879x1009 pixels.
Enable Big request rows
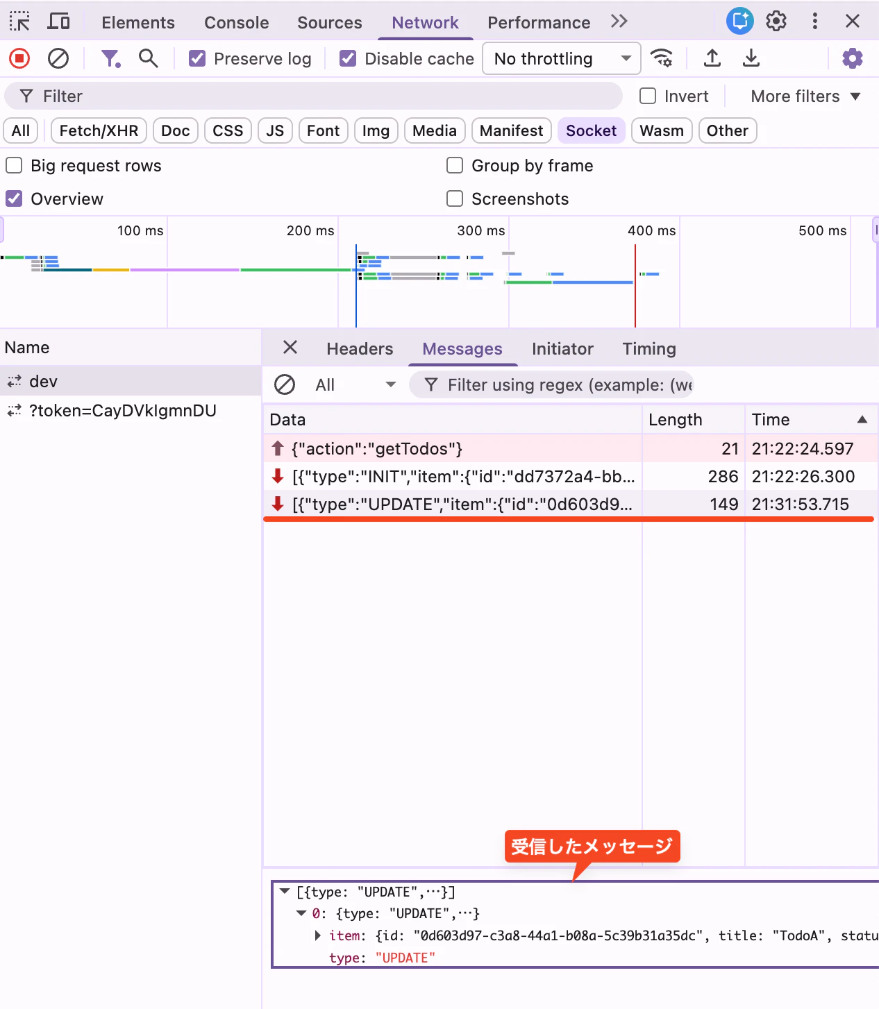coord(14,165)
